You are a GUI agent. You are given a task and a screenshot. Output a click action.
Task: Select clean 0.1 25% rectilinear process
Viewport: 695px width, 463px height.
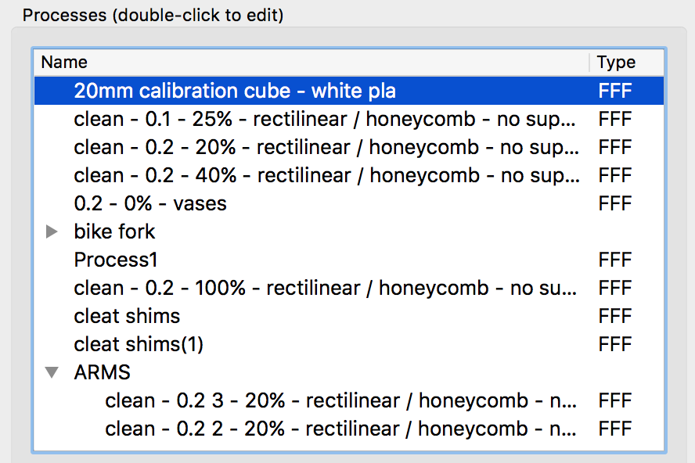(x=349, y=119)
